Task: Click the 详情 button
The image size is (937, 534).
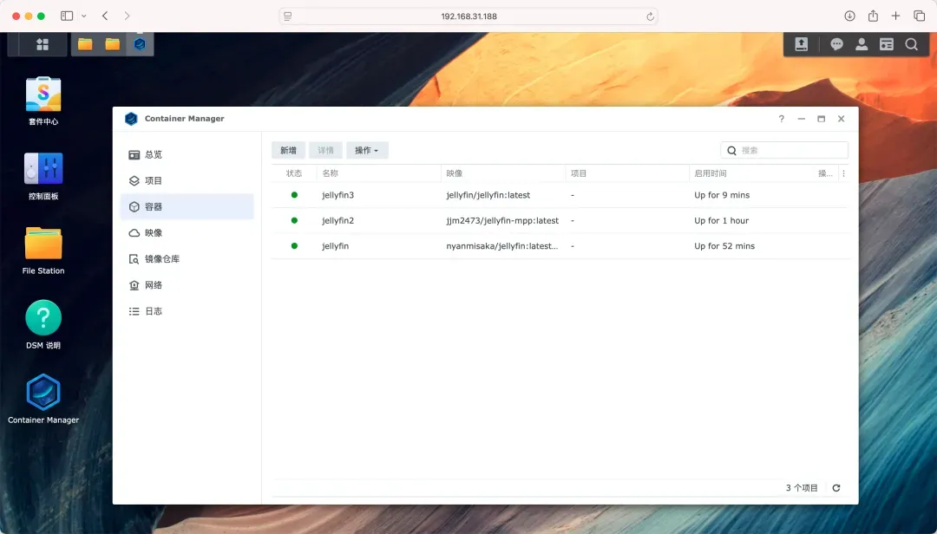Action: [x=325, y=151]
